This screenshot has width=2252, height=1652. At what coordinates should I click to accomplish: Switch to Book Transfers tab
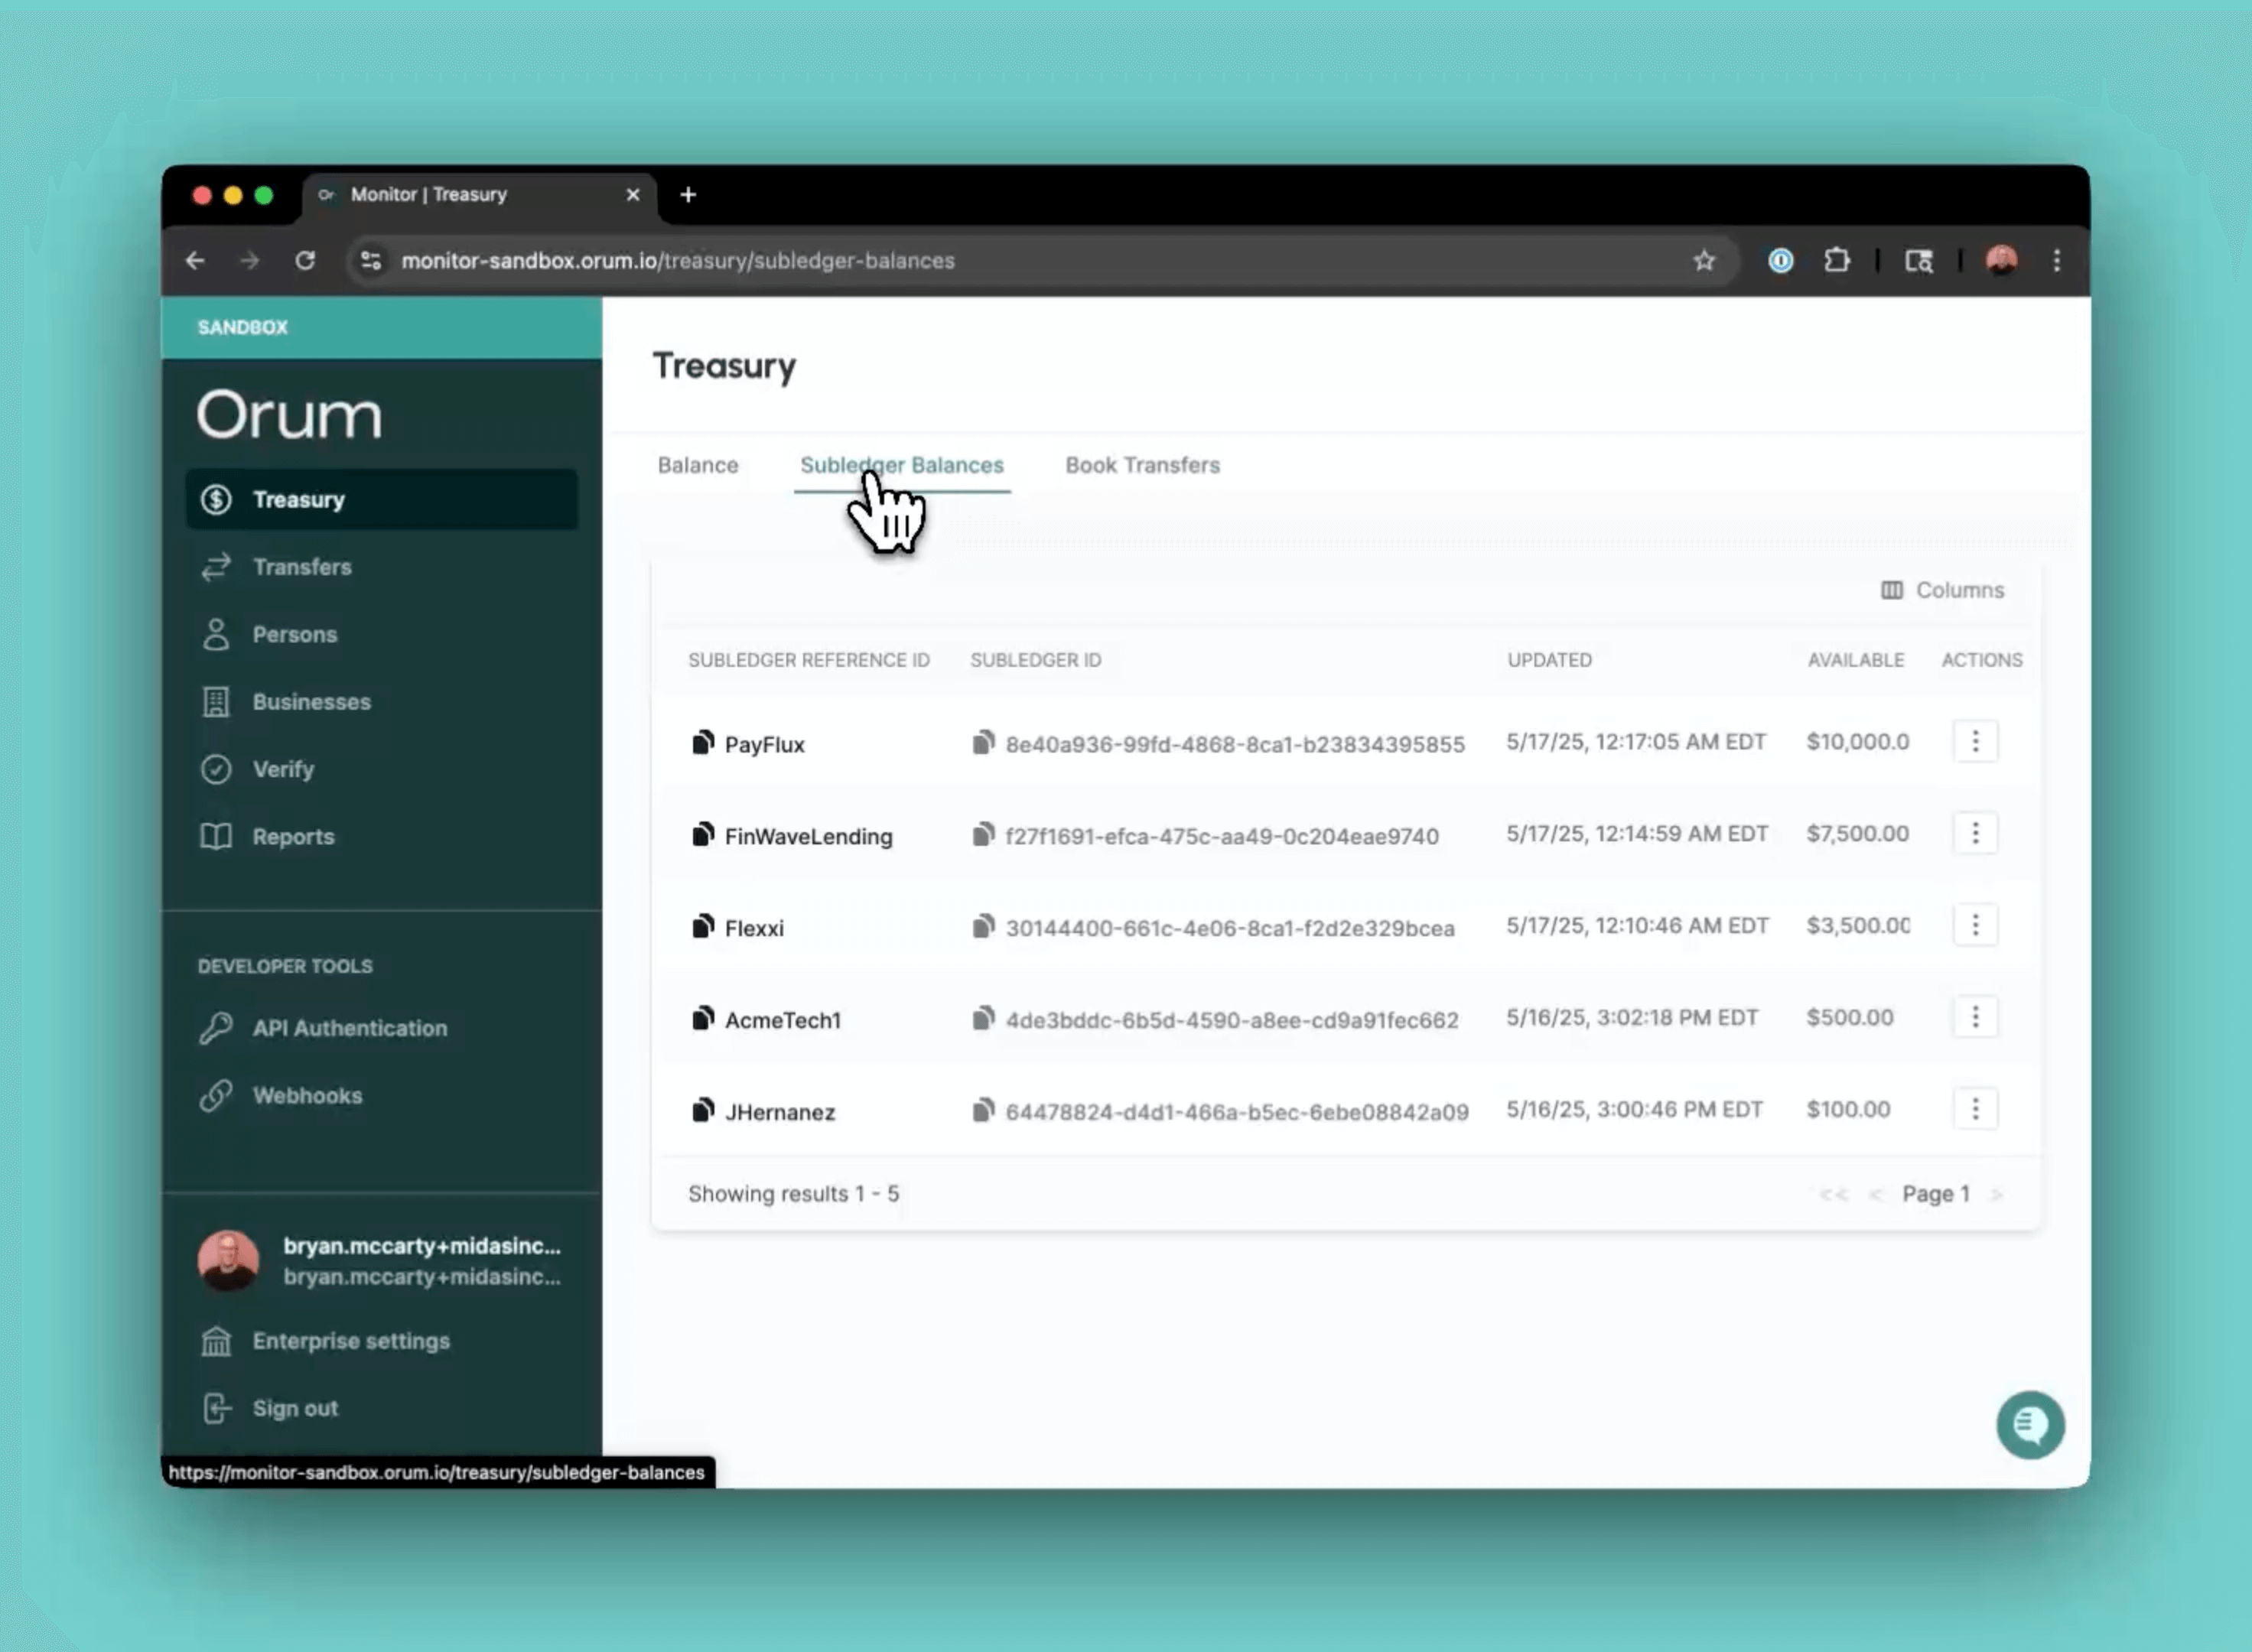[x=1142, y=466]
